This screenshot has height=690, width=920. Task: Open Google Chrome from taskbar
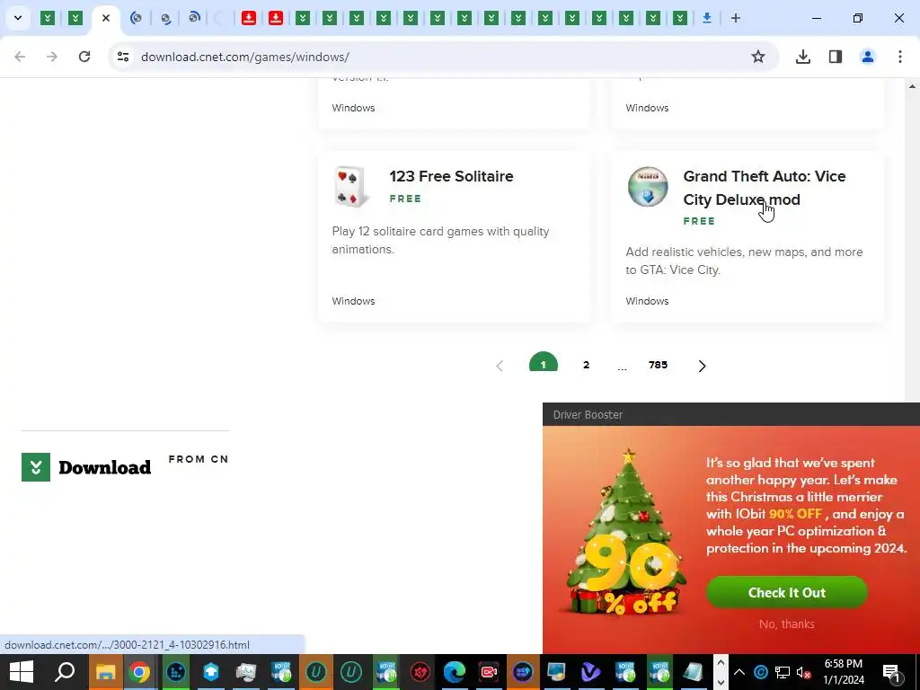(x=139, y=672)
